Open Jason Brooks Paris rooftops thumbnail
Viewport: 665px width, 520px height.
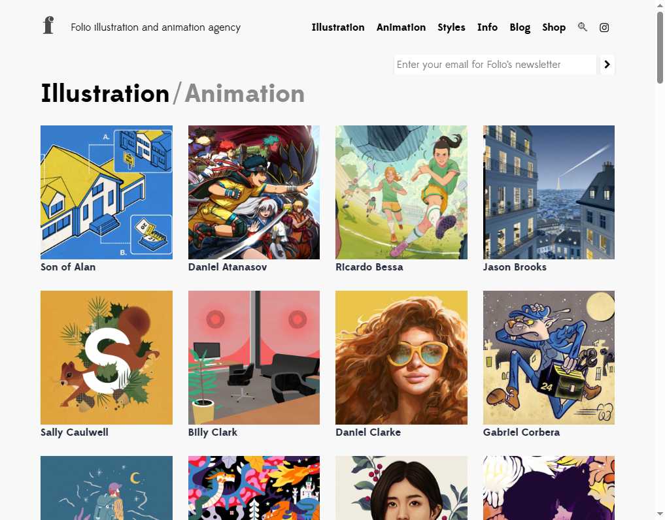(549, 192)
